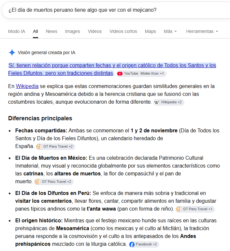Click the bold text 'El Día de Muertos en México:'
This screenshot has height=251, width=230.
coord(51,158)
